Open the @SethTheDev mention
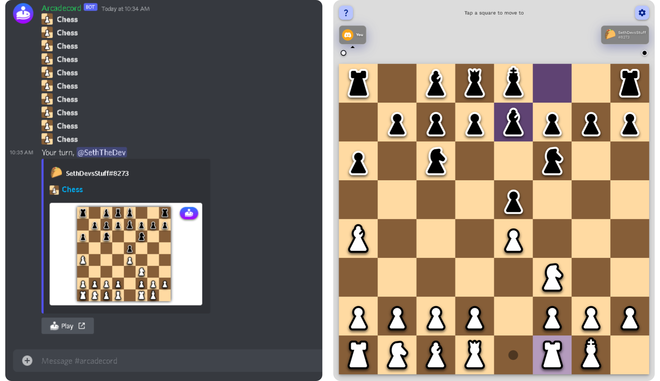Image resolution: width=660 pixels, height=381 pixels. [102, 152]
